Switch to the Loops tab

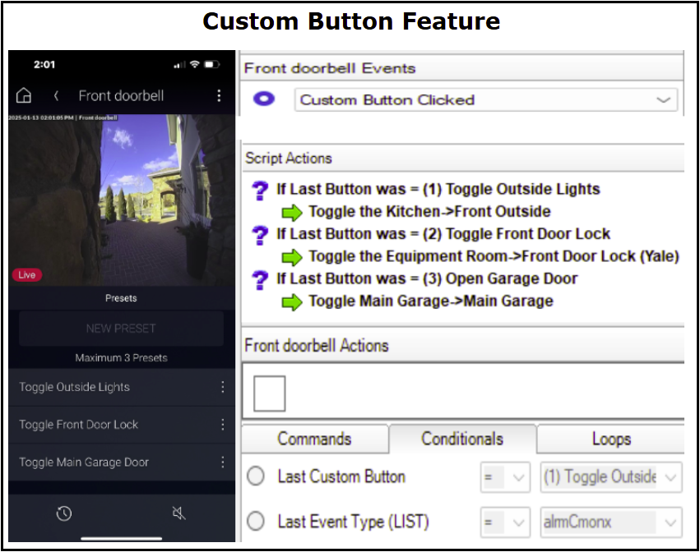[611, 439]
